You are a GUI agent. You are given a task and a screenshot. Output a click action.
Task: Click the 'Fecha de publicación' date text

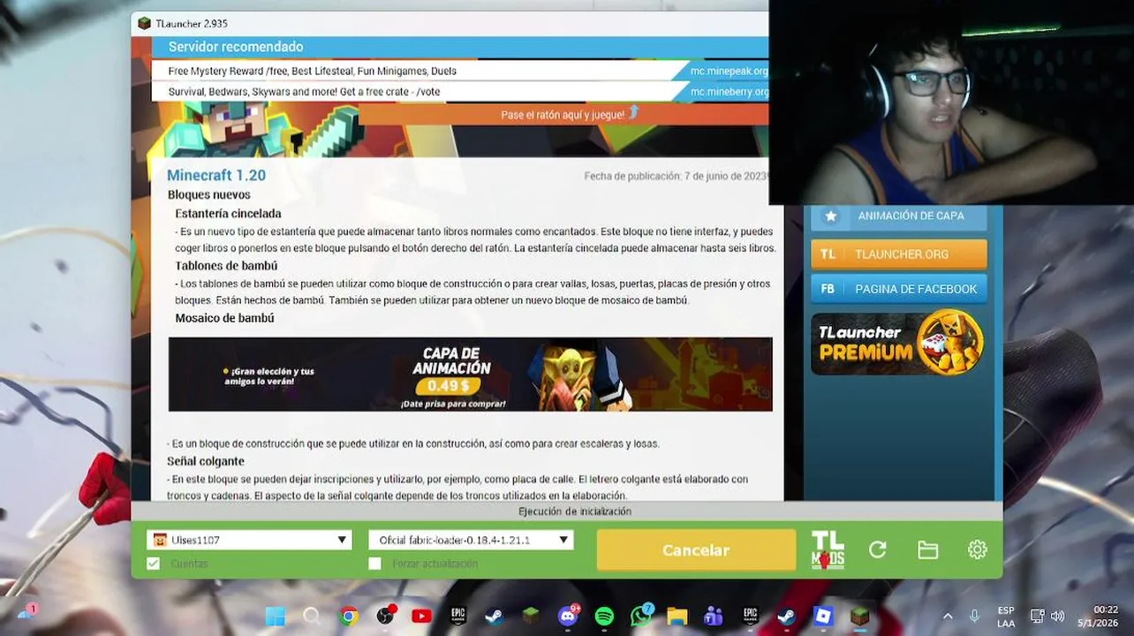click(676, 176)
